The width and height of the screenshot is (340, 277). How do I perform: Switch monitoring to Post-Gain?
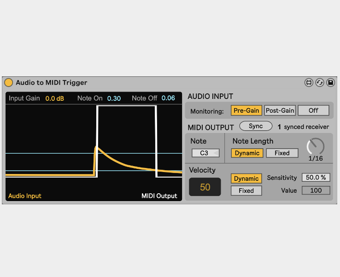click(280, 110)
